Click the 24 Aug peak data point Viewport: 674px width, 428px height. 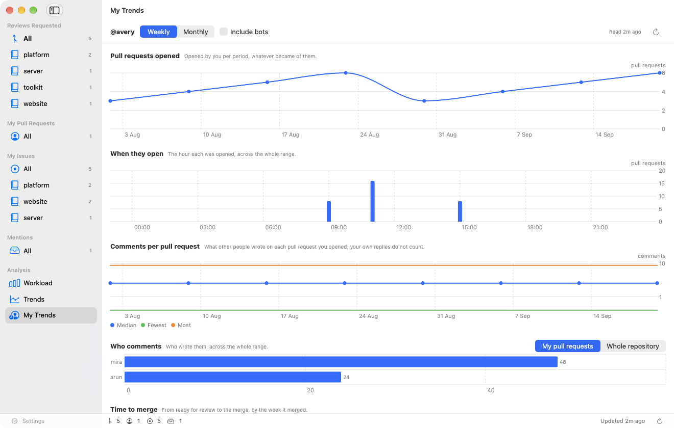click(x=346, y=73)
